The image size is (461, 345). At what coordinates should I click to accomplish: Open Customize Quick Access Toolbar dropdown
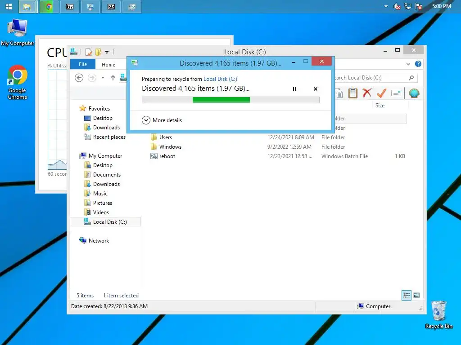point(107,53)
